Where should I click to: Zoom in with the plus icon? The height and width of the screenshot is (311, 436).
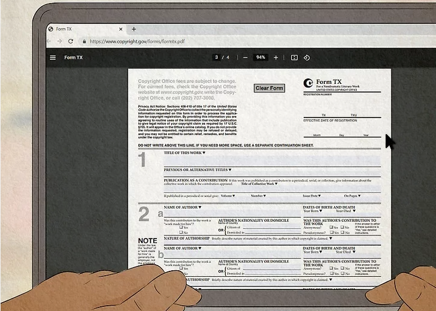point(276,58)
